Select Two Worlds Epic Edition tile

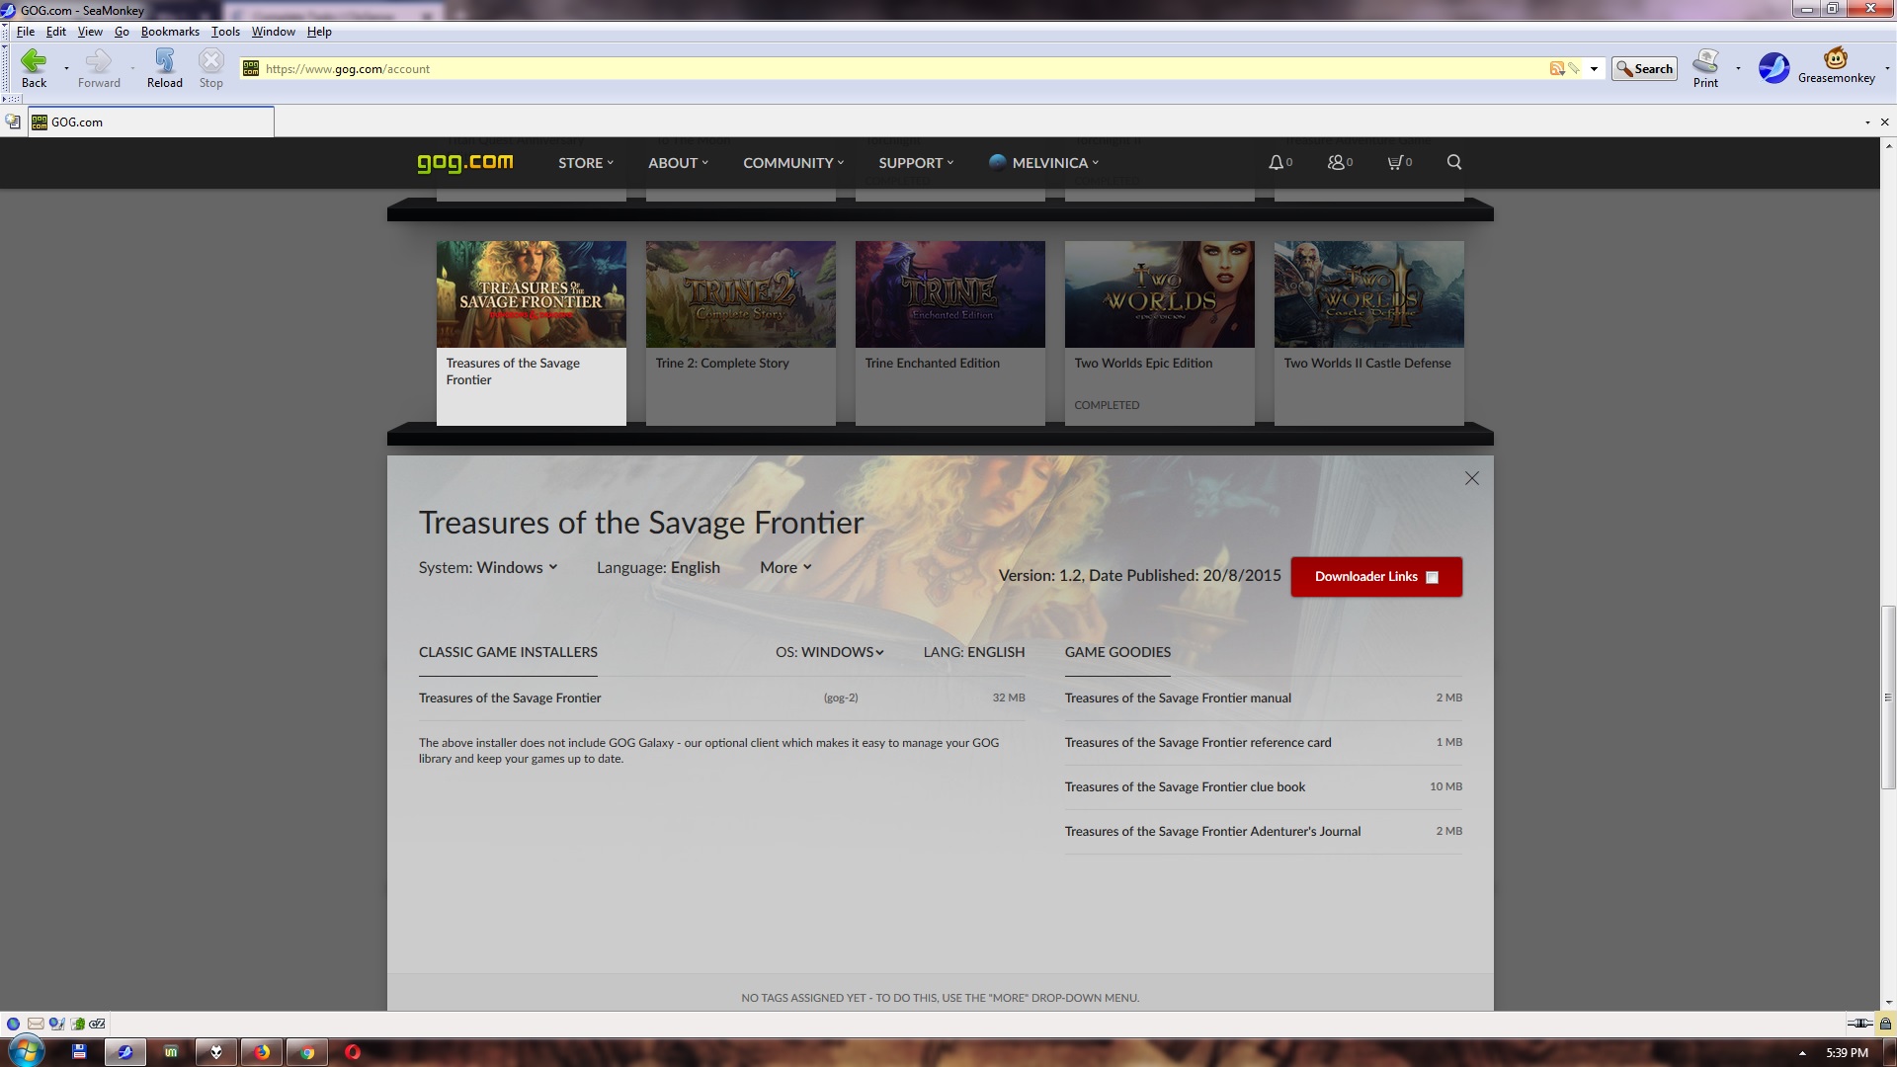[x=1159, y=333]
